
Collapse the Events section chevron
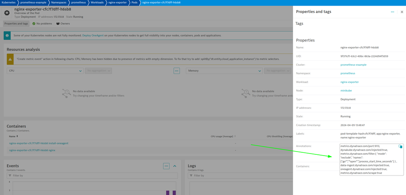pos(175,166)
